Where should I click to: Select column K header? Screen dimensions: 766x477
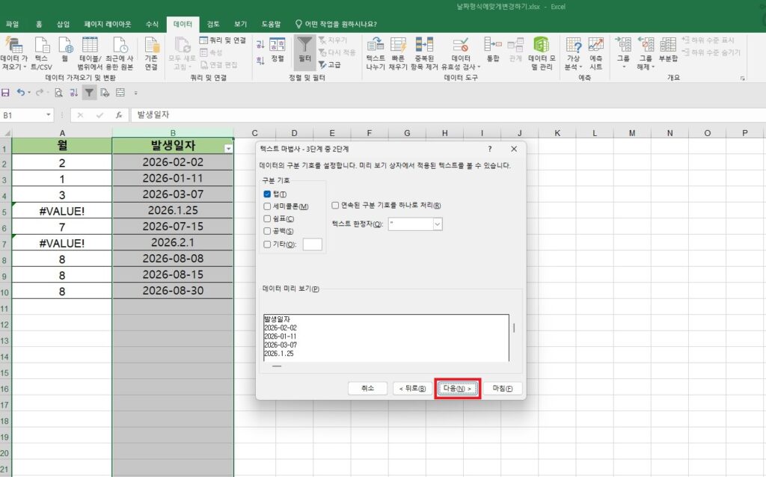557,133
